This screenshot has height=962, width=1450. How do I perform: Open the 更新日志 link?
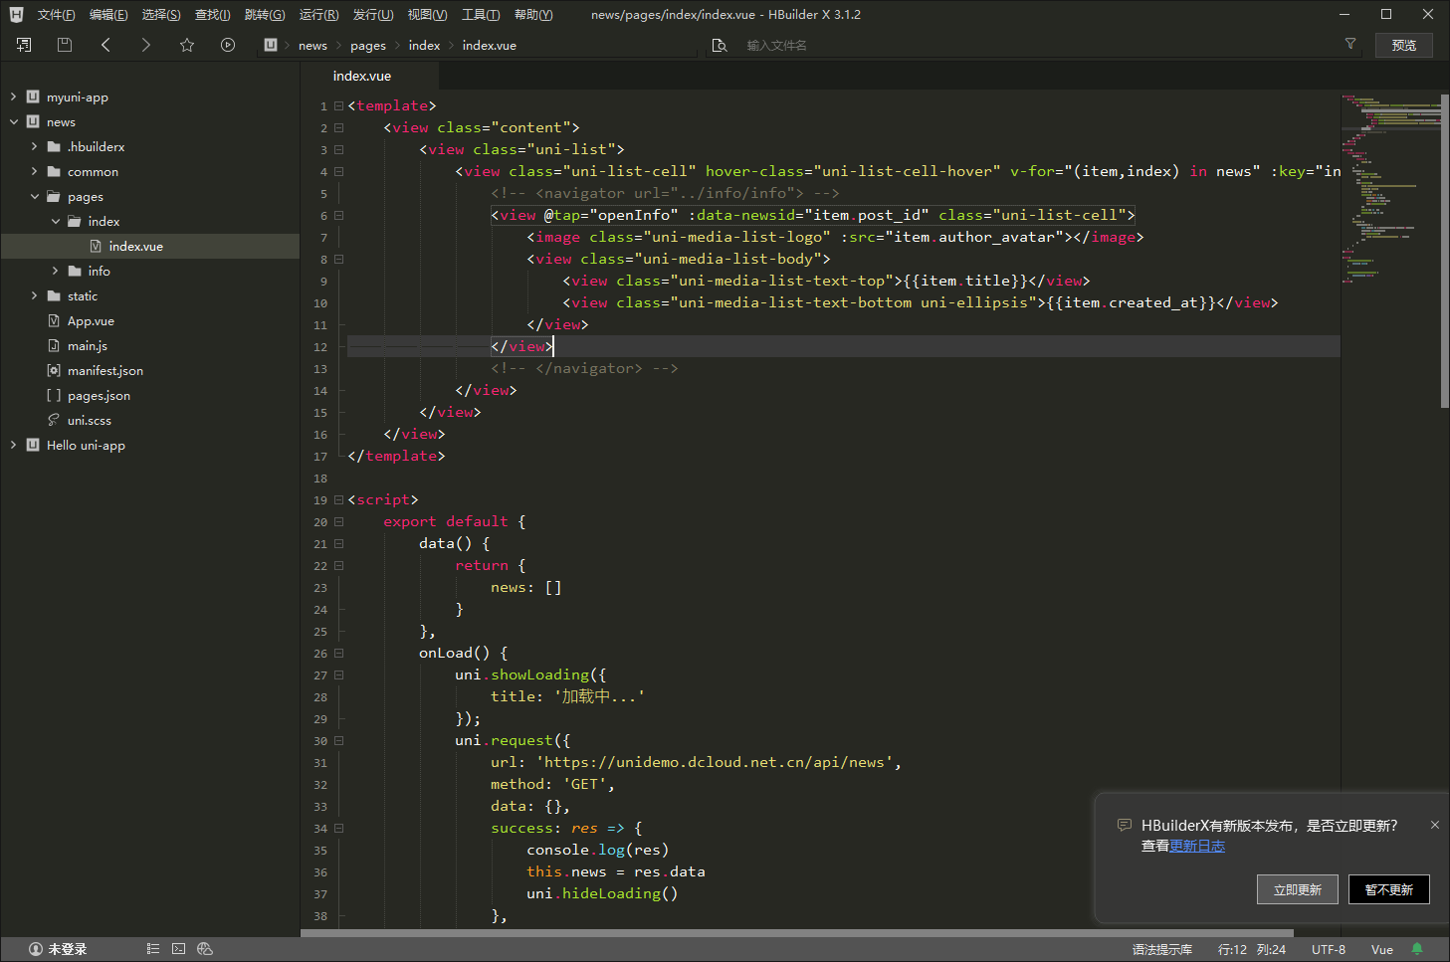point(1197,846)
